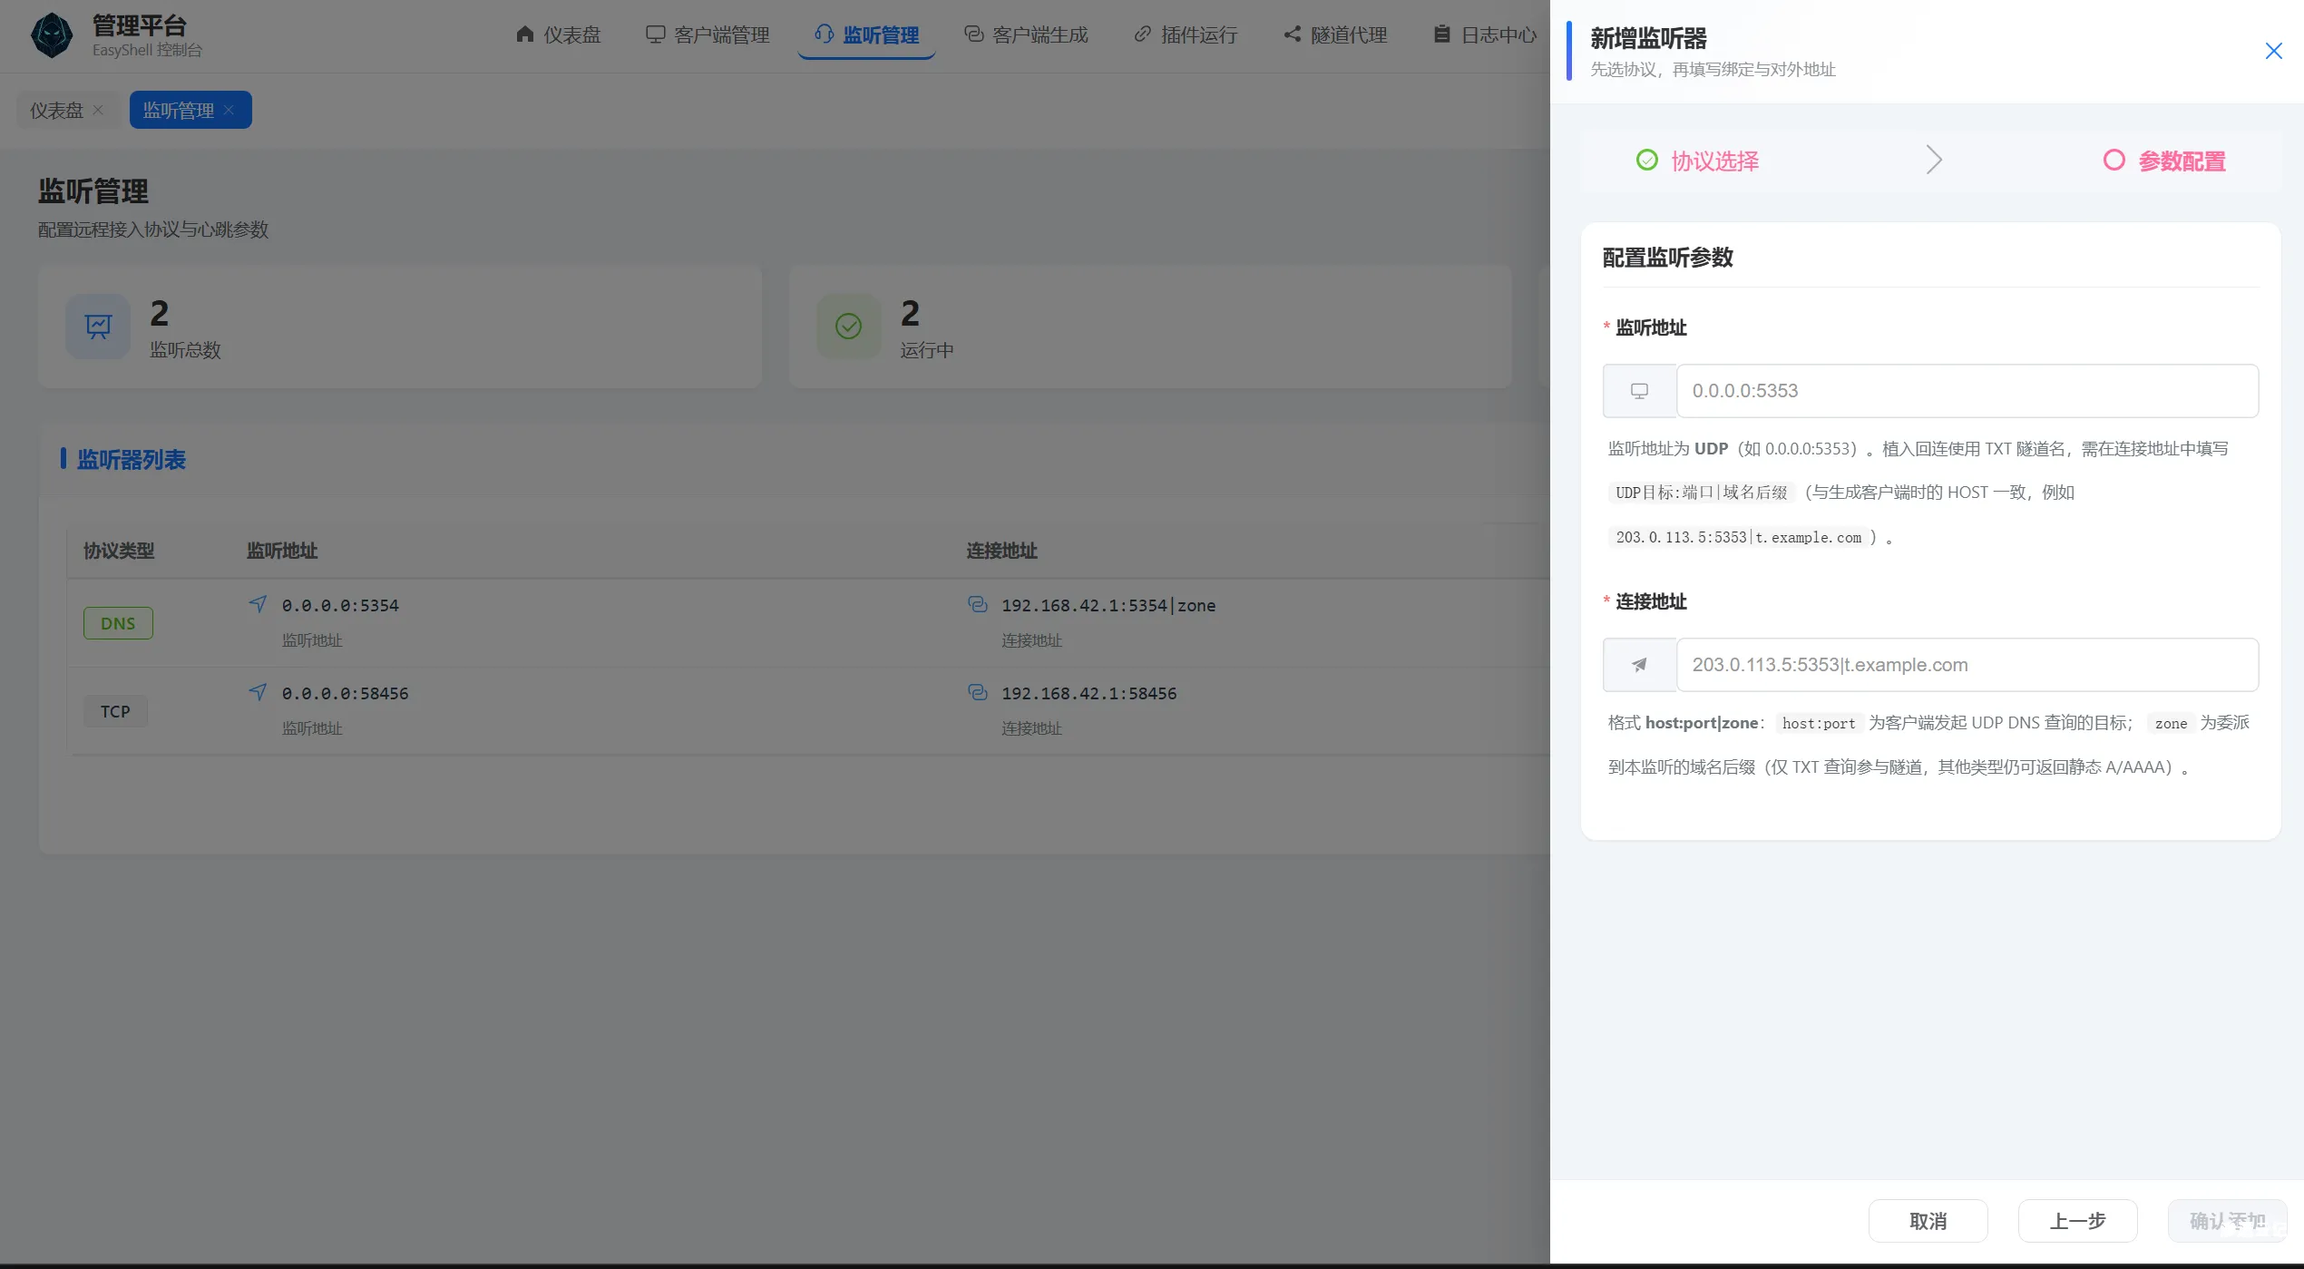Image resolution: width=2304 pixels, height=1269 pixels.
Task: Focus the 监听地址 input field
Action: (1967, 391)
